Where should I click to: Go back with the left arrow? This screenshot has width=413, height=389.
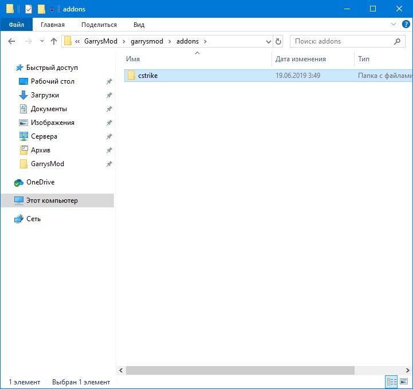[x=11, y=41]
